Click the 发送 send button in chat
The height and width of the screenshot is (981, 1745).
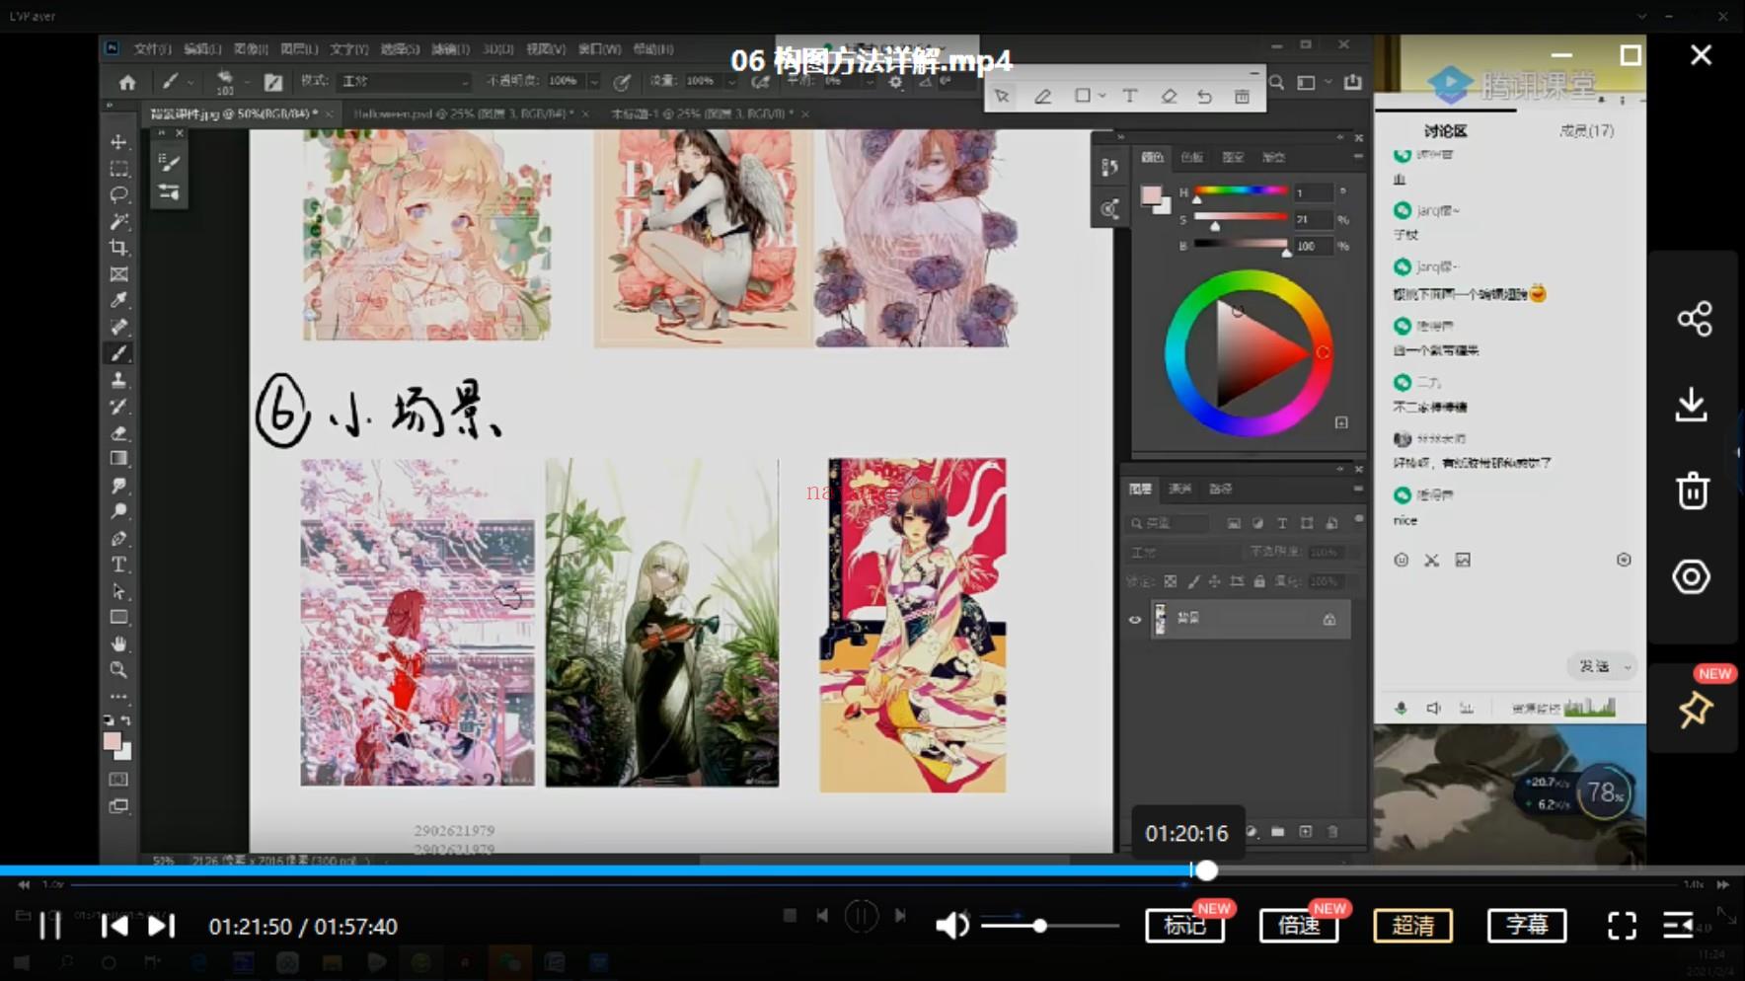(x=1593, y=667)
